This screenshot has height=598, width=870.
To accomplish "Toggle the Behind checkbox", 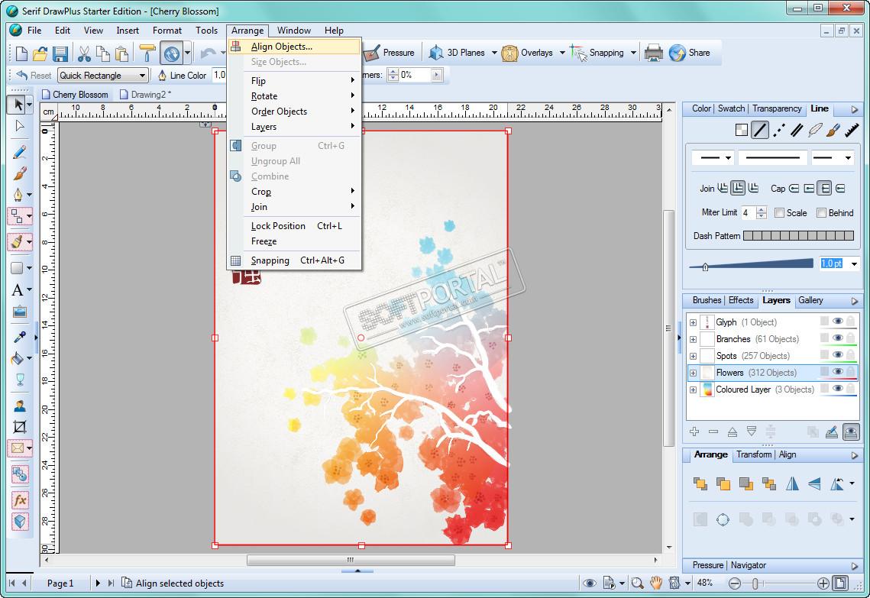I will 821,213.
